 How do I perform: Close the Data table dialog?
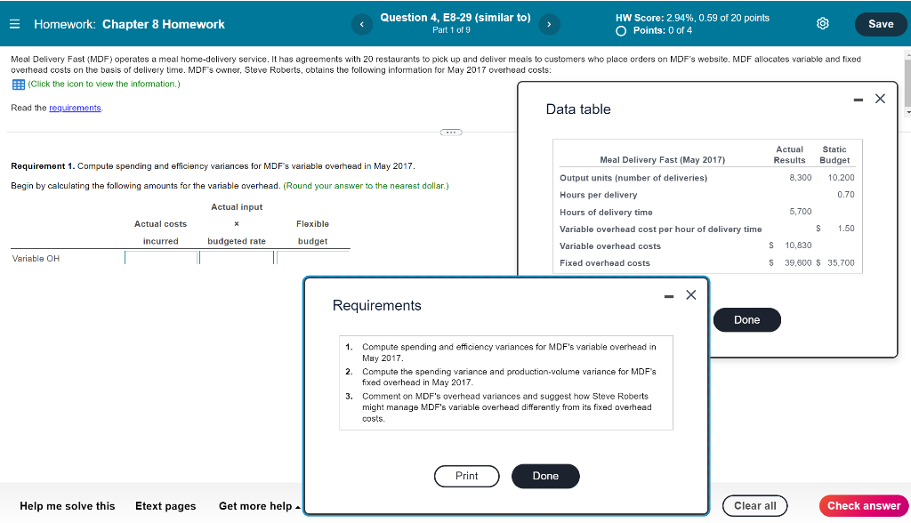[880, 99]
